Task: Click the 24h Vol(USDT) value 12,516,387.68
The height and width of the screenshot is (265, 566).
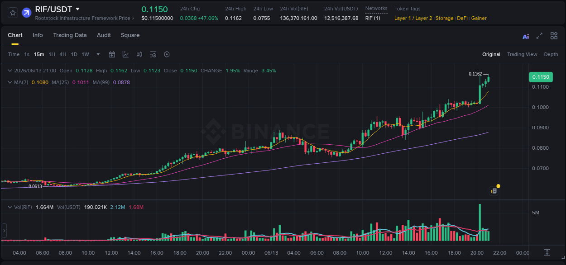Action: [341, 18]
